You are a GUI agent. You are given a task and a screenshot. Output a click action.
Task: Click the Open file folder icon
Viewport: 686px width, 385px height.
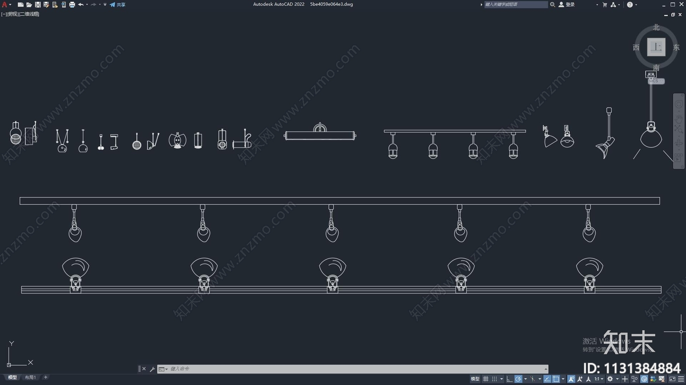(x=29, y=5)
